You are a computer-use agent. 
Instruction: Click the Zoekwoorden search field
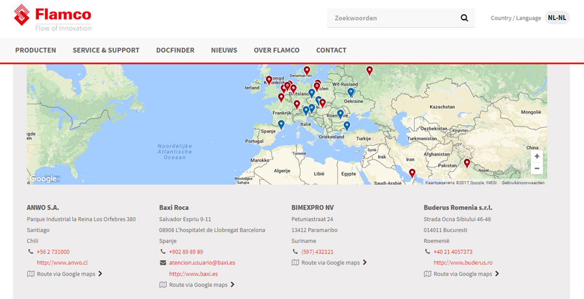click(393, 18)
